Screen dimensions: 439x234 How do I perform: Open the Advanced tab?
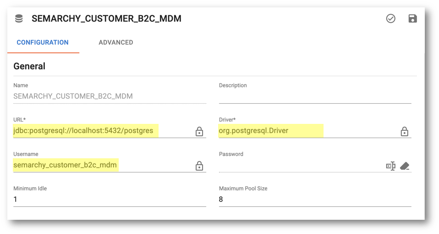point(115,42)
